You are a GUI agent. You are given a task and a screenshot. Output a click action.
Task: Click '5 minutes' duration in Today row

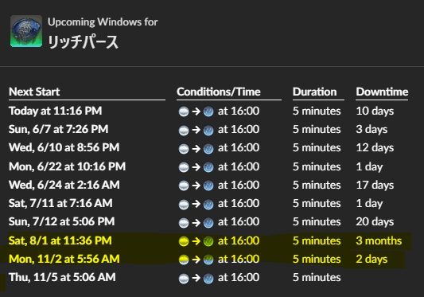click(317, 111)
